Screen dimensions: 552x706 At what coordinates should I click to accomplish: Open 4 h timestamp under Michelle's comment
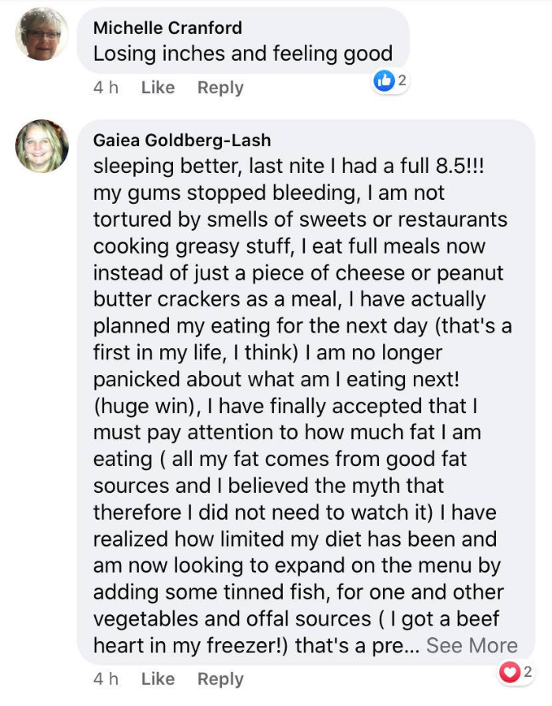click(106, 88)
